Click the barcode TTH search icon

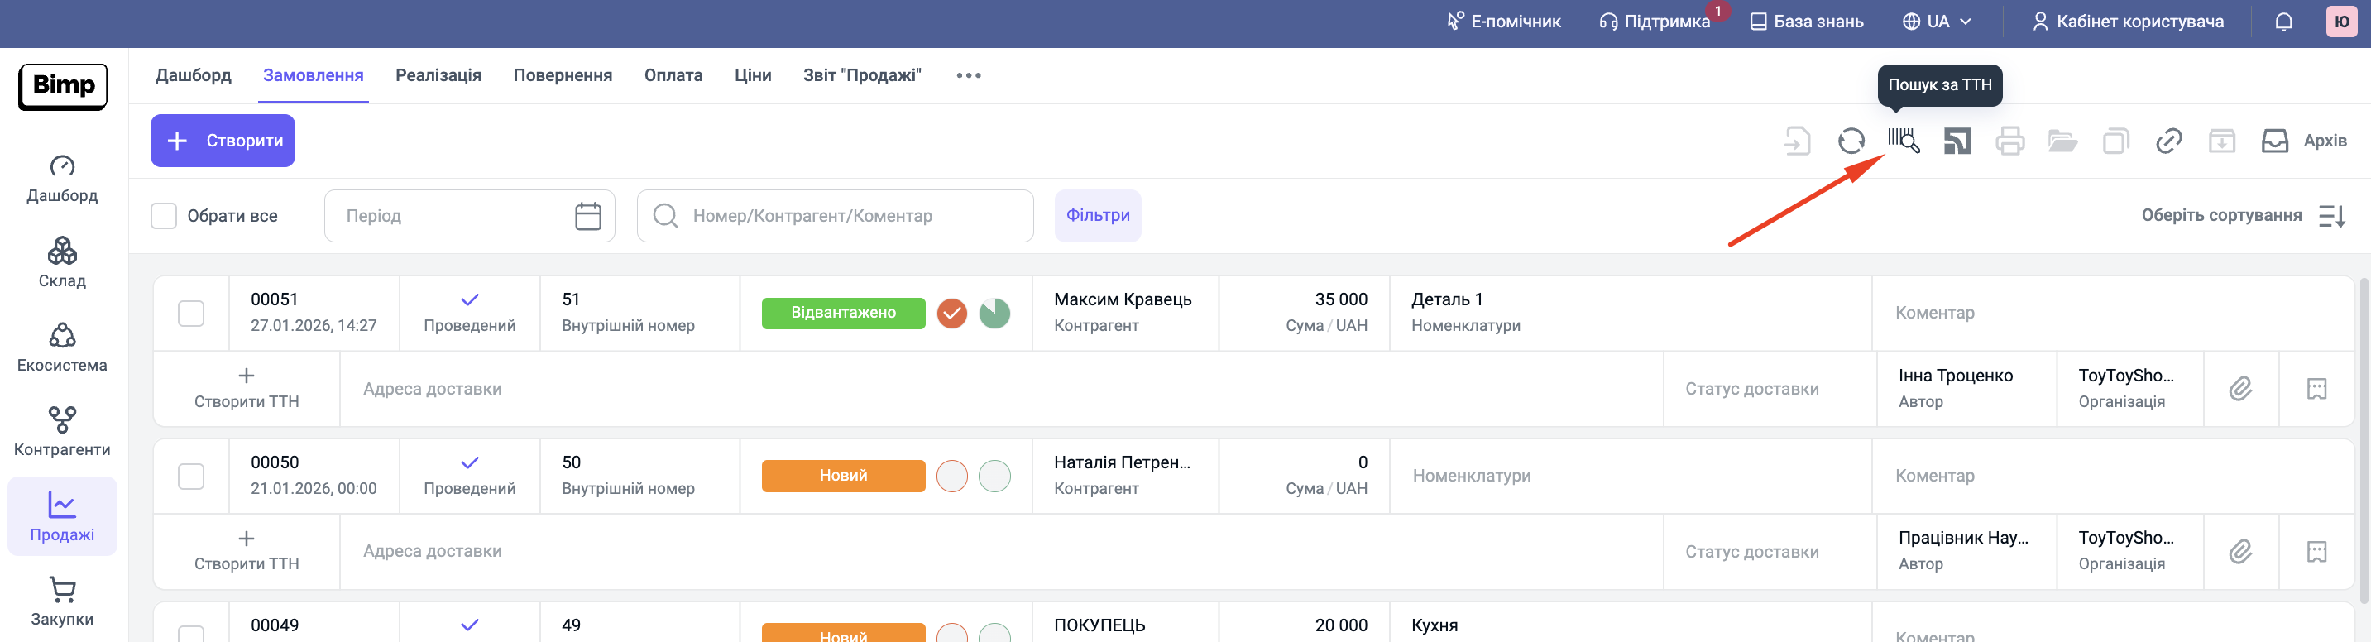click(1903, 141)
